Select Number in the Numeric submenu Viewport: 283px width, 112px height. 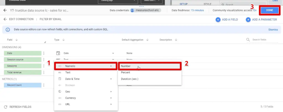[x=150, y=66]
